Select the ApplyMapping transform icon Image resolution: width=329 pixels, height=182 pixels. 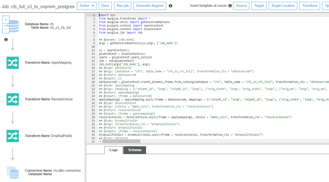click(13, 63)
